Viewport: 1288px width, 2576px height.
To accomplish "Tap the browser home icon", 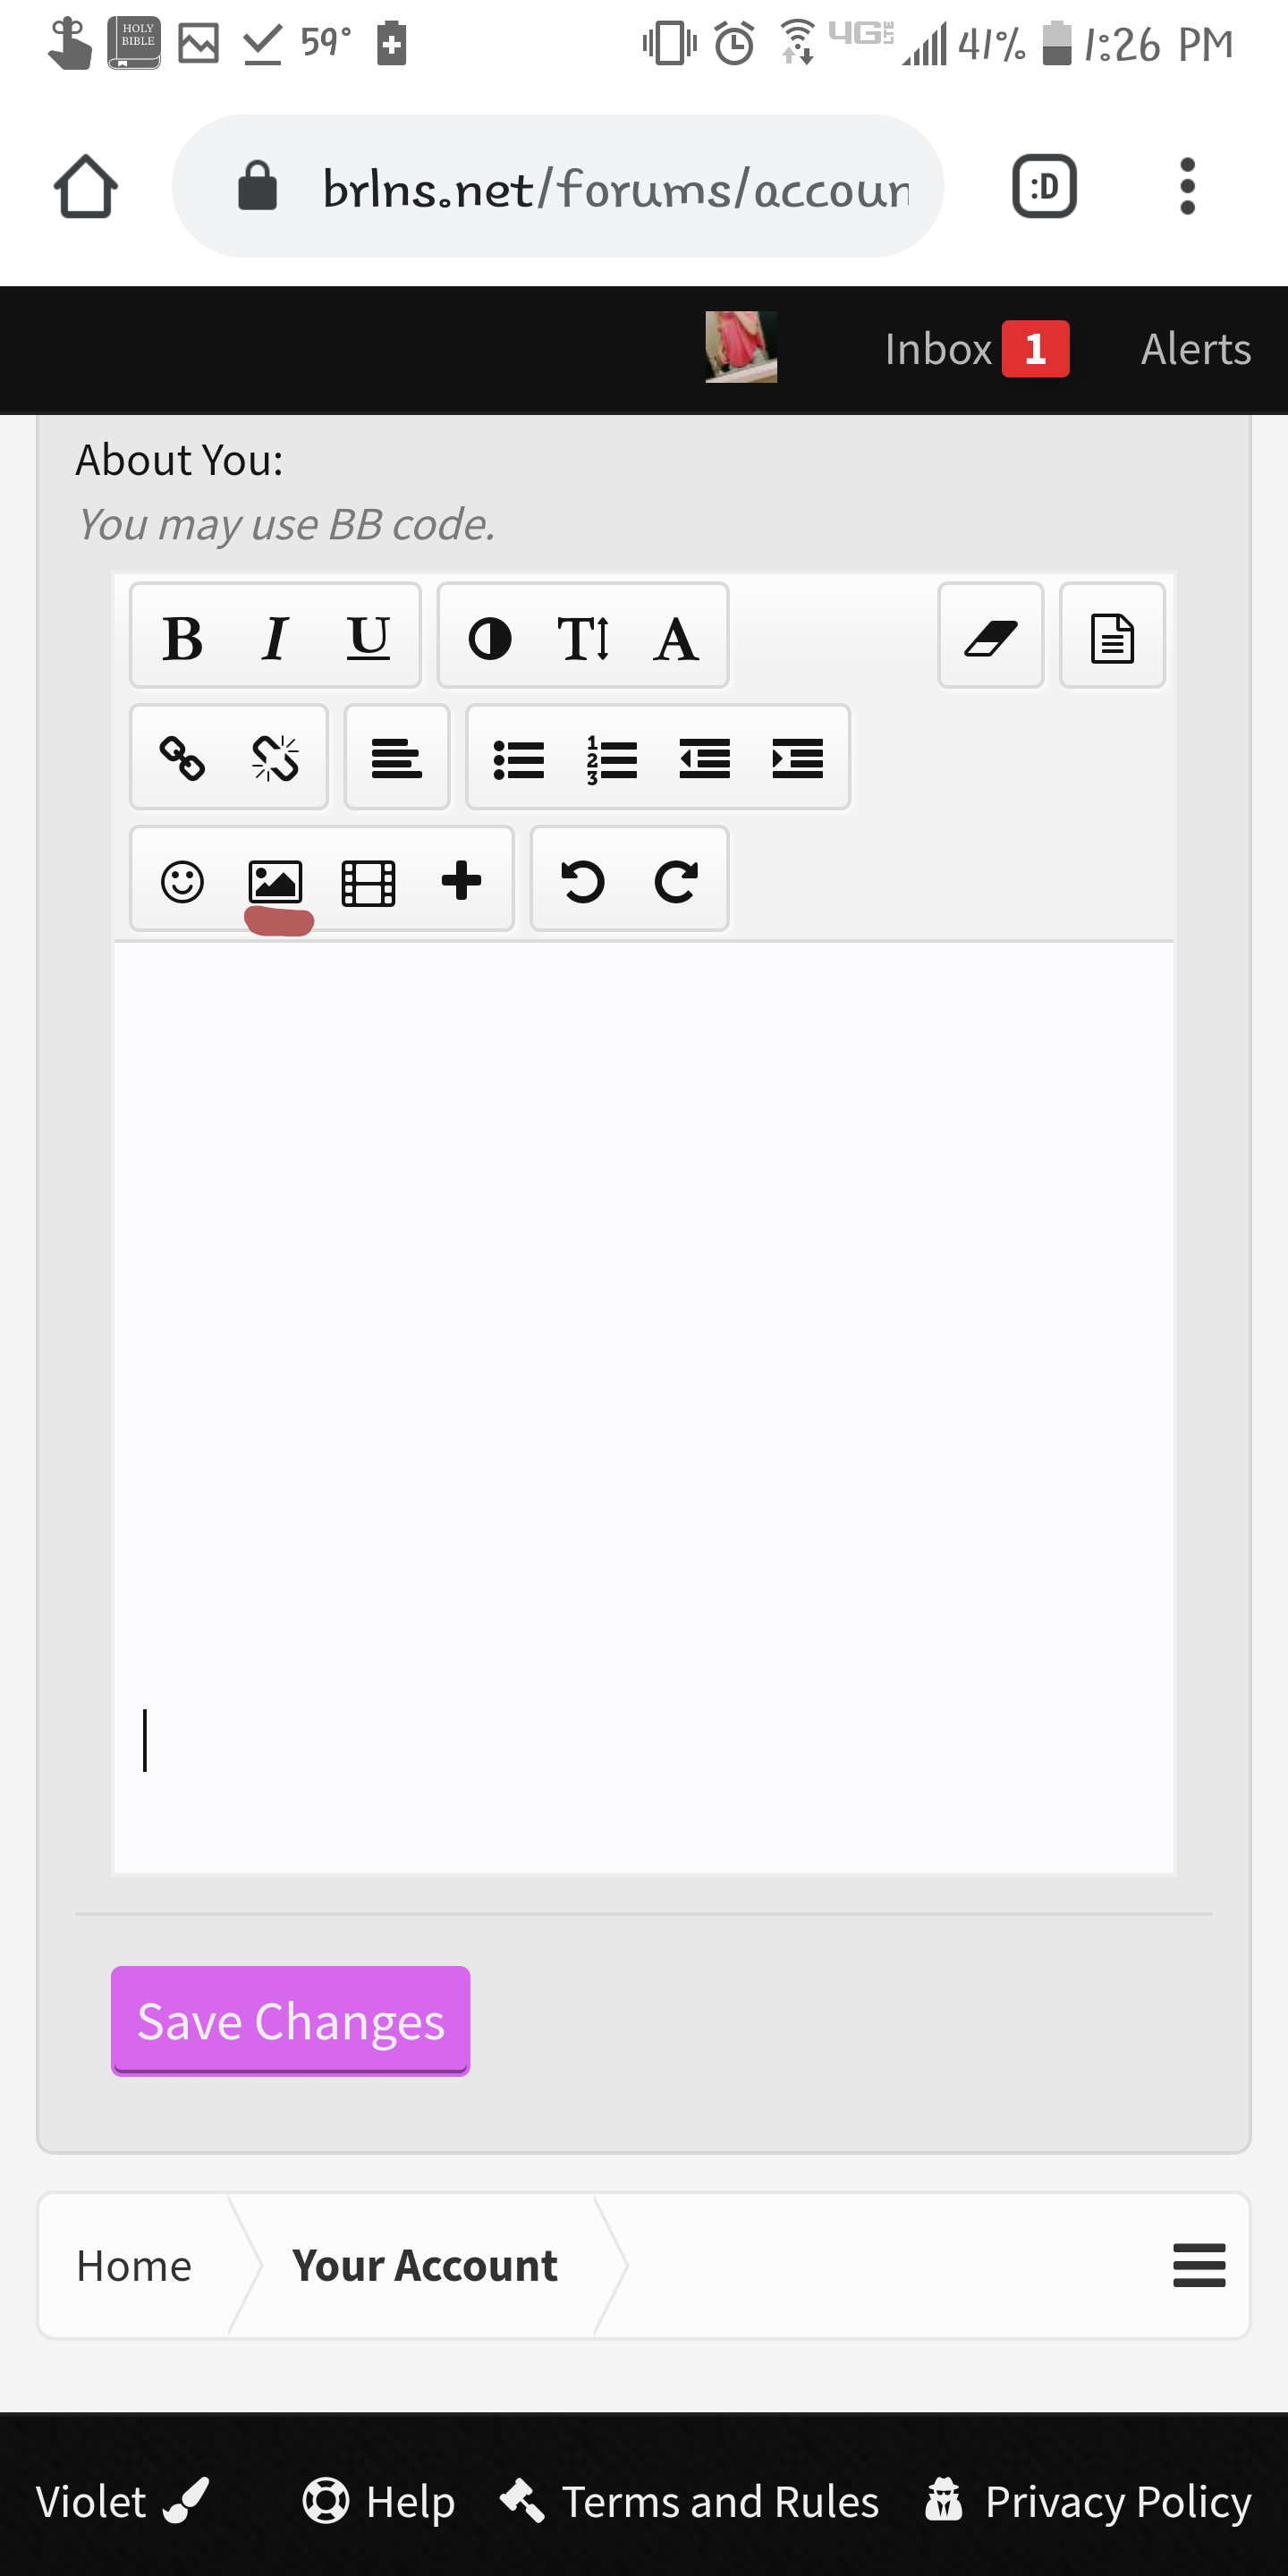I will [x=86, y=186].
